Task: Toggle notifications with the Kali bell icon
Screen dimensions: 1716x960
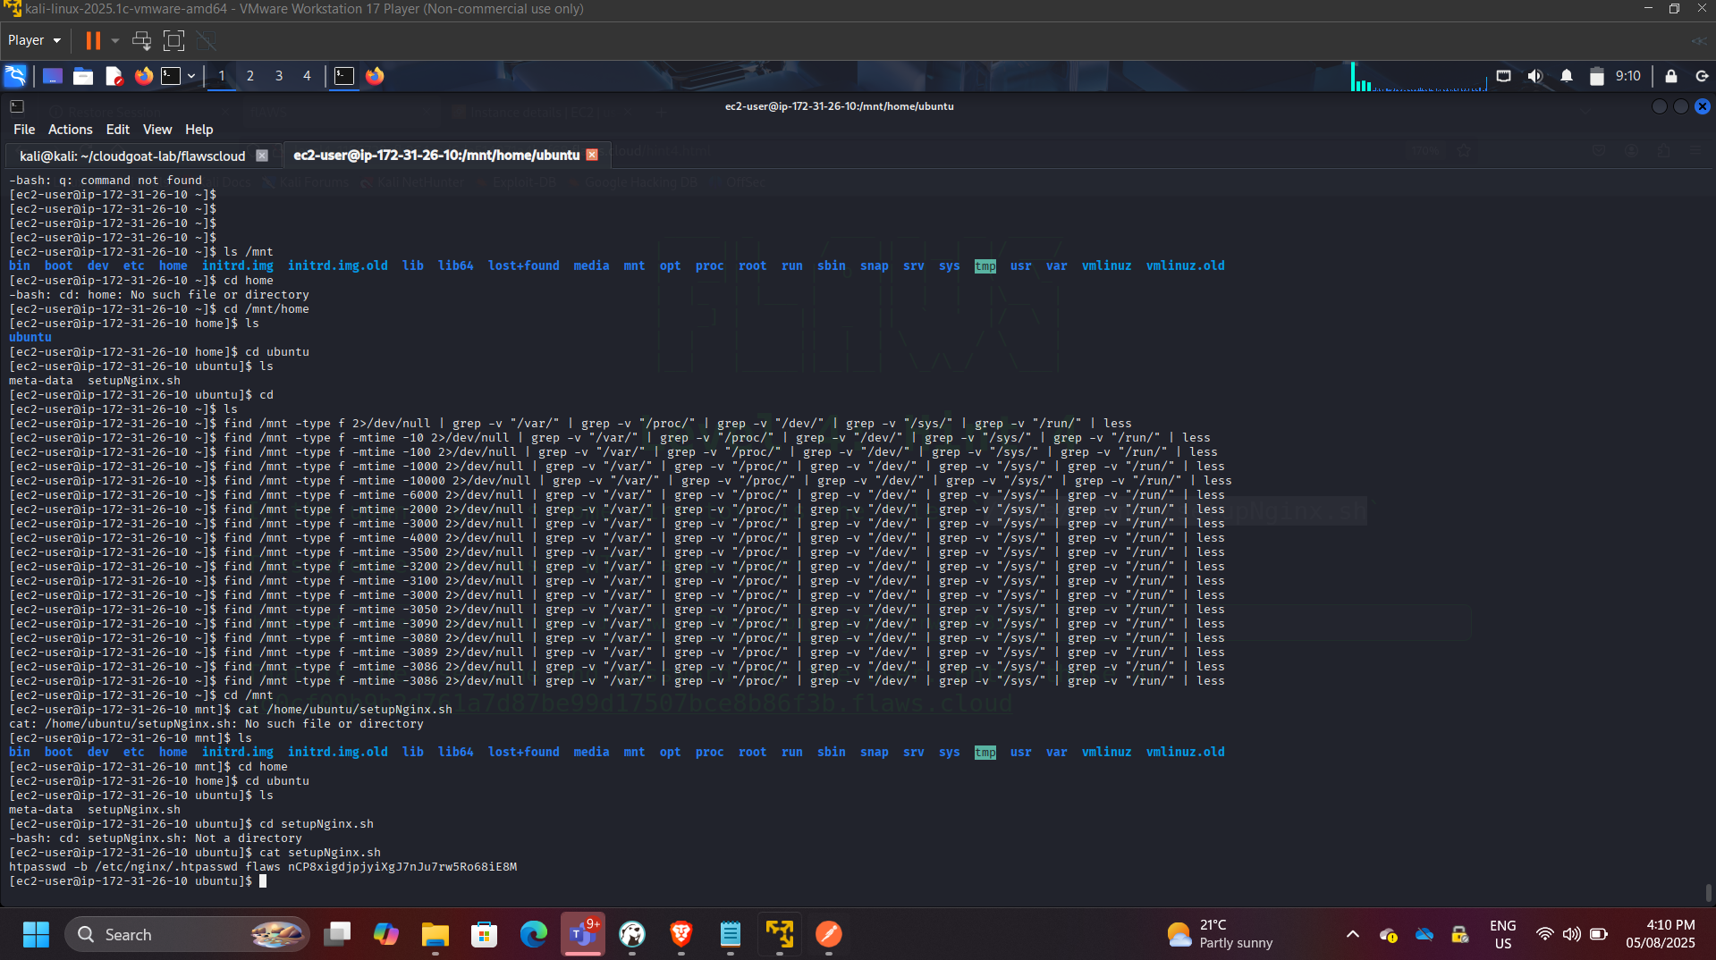Action: 1566,76
